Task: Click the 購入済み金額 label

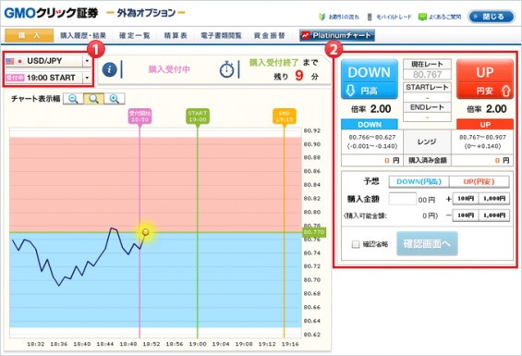Action: tap(427, 161)
